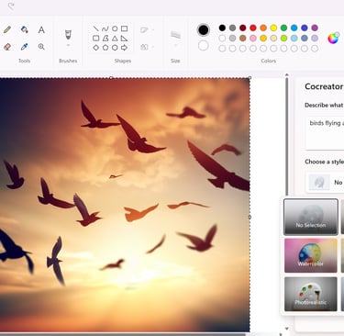Open the Edit colors wheel
This screenshot has width=344, height=336.
[x=333, y=39]
